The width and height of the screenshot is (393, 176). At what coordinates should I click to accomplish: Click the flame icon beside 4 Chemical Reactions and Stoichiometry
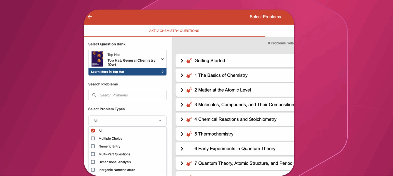[x=189, y=119]
